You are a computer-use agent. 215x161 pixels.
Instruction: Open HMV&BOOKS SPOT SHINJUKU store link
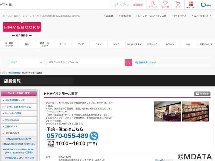(x=19, y=144)
